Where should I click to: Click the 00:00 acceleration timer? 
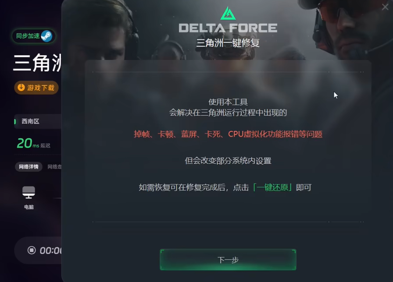coord(50,250)
